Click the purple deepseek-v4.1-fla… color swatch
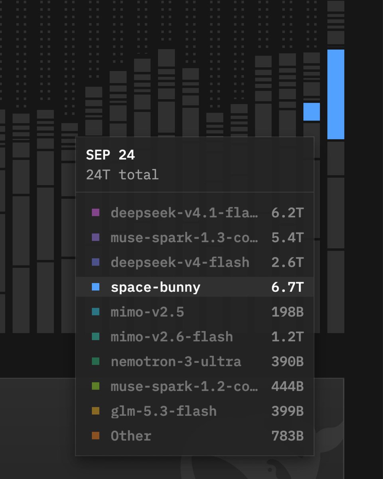 tap(95, 212)
